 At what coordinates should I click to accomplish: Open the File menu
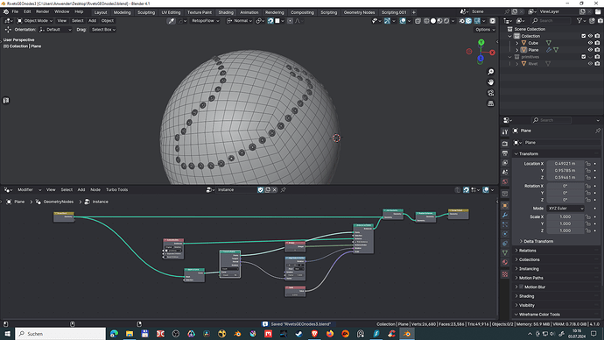pyautogui.click(x=15, y=12)
